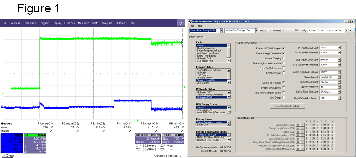Viewport: 356px width, 158px height.
Task: Toggle Enable STAT/INT Outputs checkbox
Action: (284, 48)
